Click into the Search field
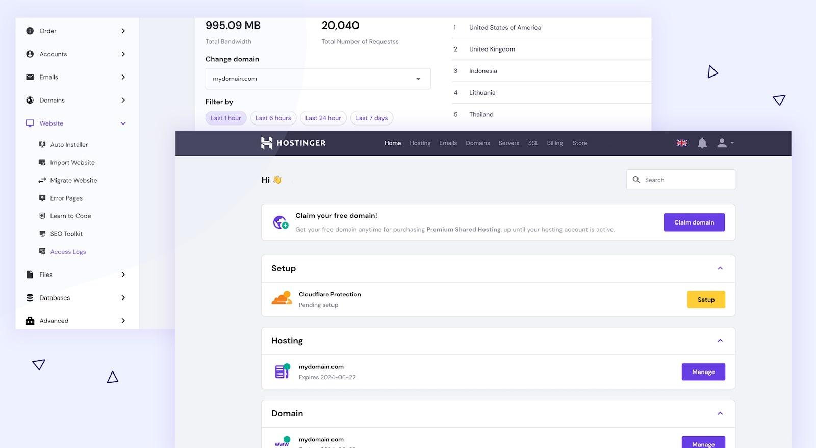Viewport: 816px width, 448px height. click(681, 180)
